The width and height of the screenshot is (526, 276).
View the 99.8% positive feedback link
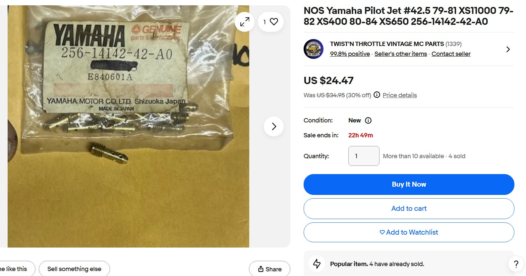[x=350, y=54]
